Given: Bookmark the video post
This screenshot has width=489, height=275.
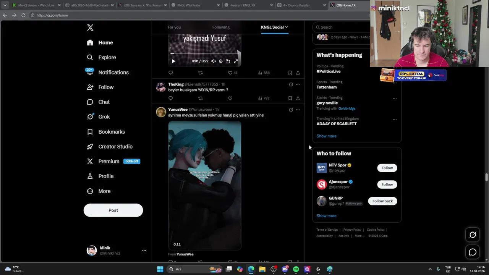Looking at the screenshot, I should pyautogui.click(x=290, y=73).
